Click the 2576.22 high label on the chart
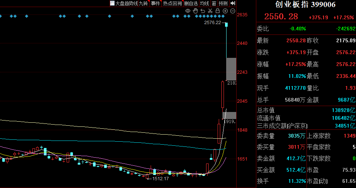The height and width of the screenshot is (188, 356). click(x=212, y=23)
